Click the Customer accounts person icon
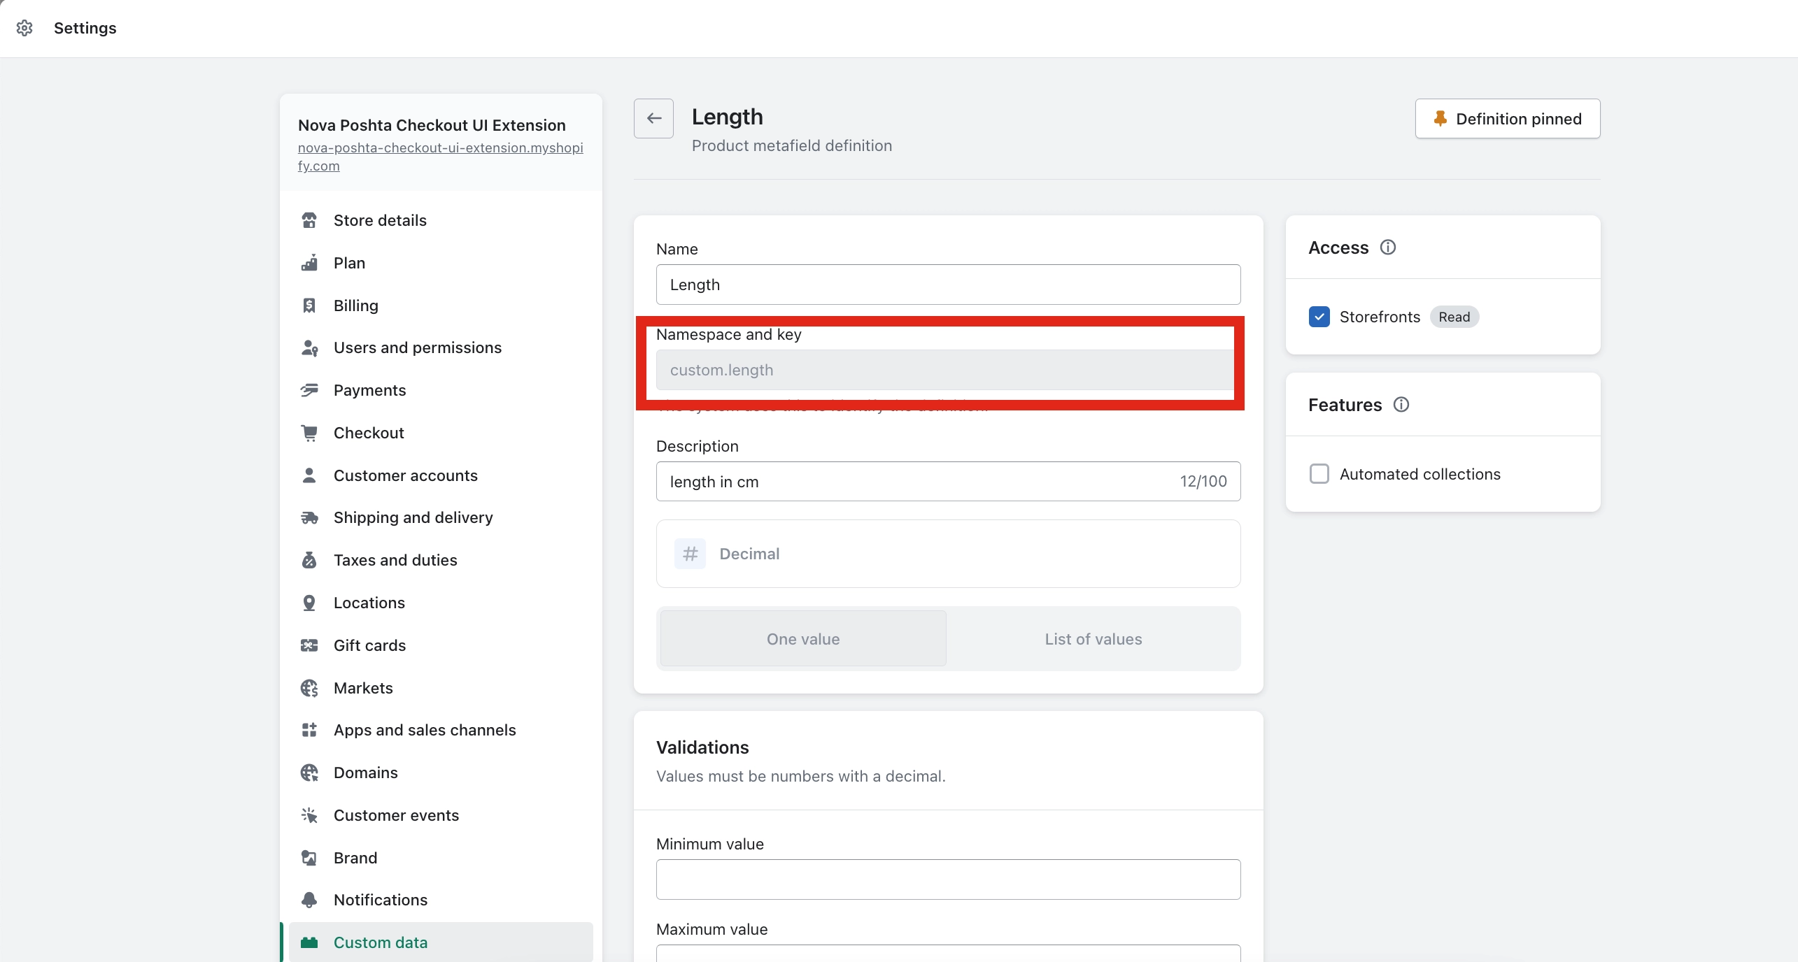 (x=309, y=475)
